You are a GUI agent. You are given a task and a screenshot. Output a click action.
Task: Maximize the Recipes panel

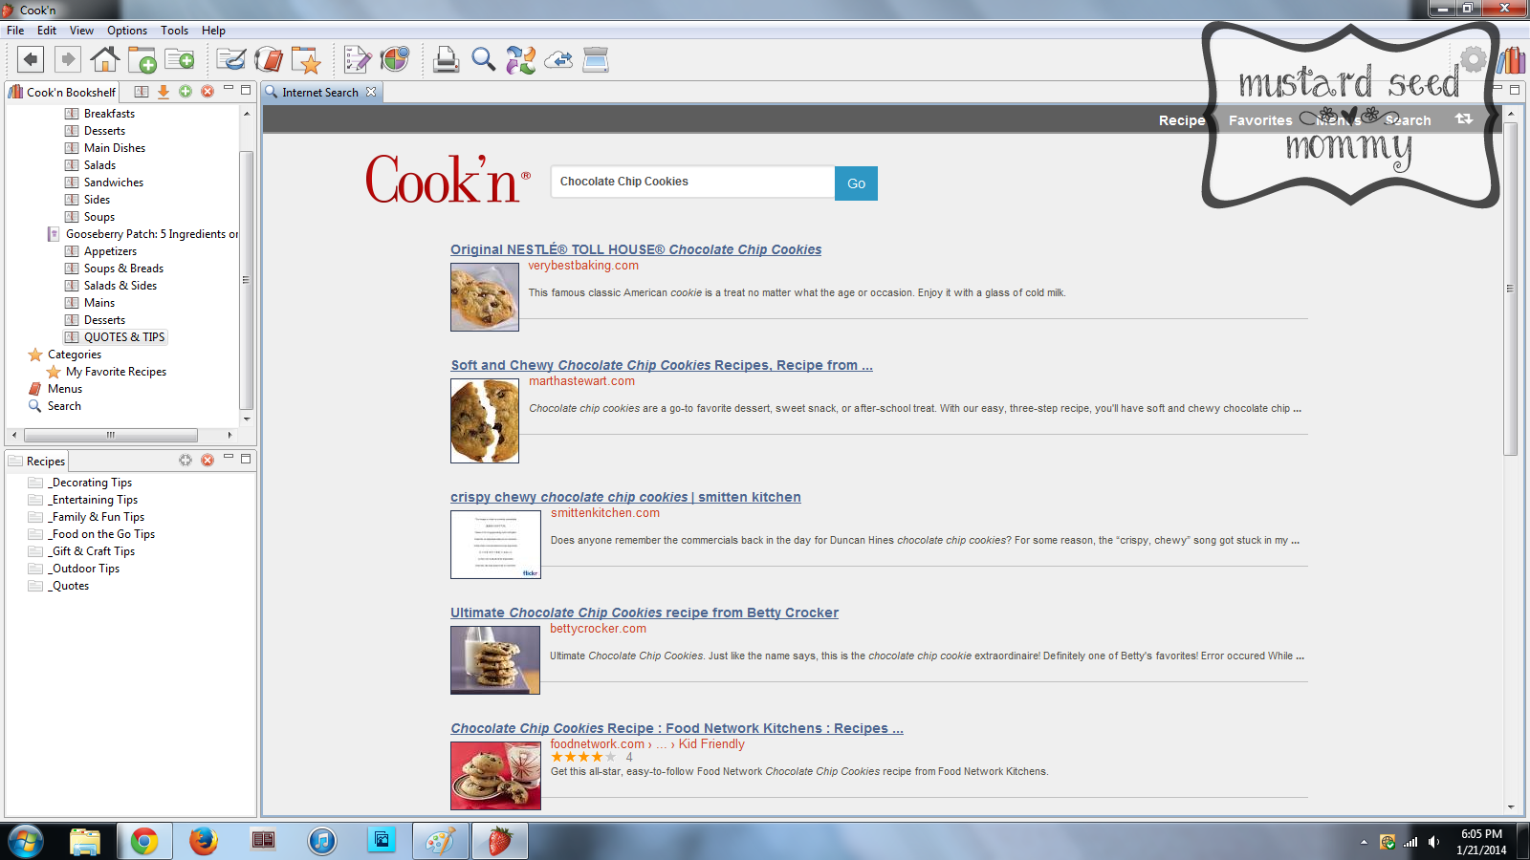click(246, 459)
